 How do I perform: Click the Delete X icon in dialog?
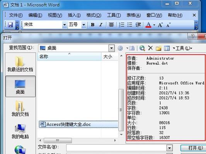pos(150,48)
